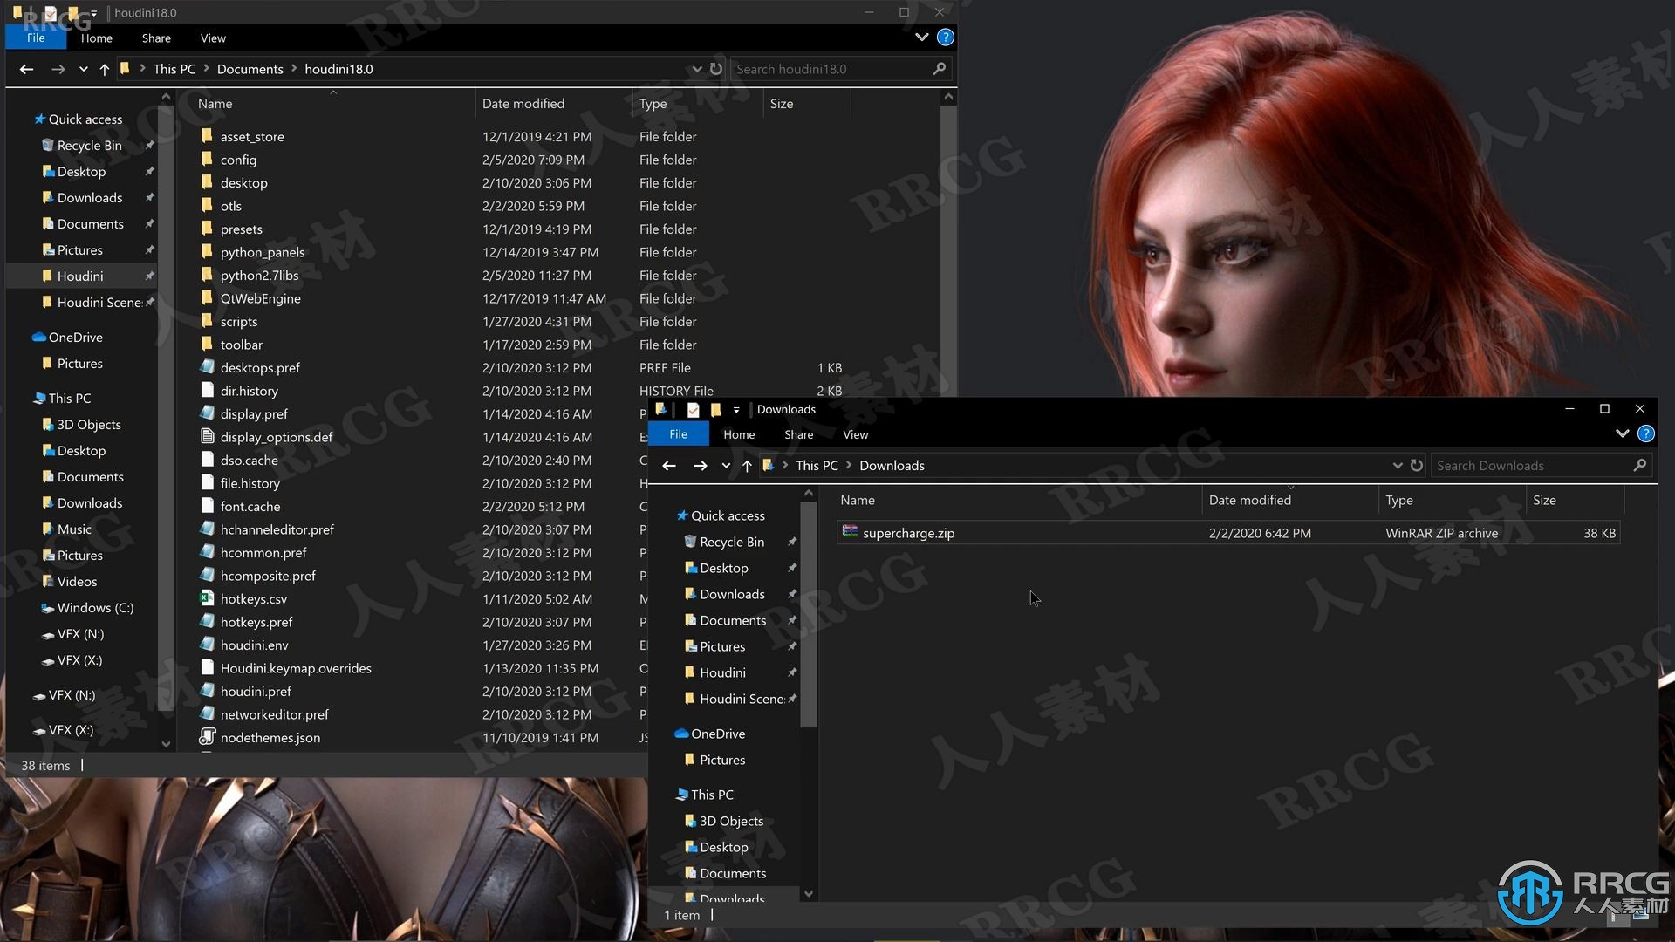Select the python_panels folder
This screenshot has width=1675, height=942.
pyautogui.click(x=262, y=252)
